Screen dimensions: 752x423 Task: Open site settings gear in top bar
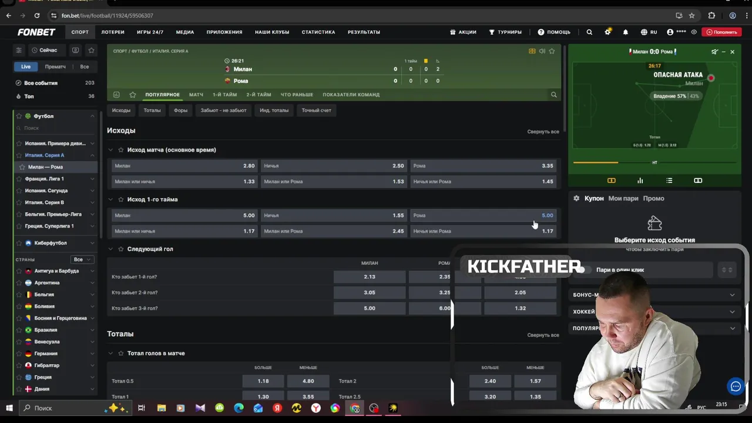(607, 32)
